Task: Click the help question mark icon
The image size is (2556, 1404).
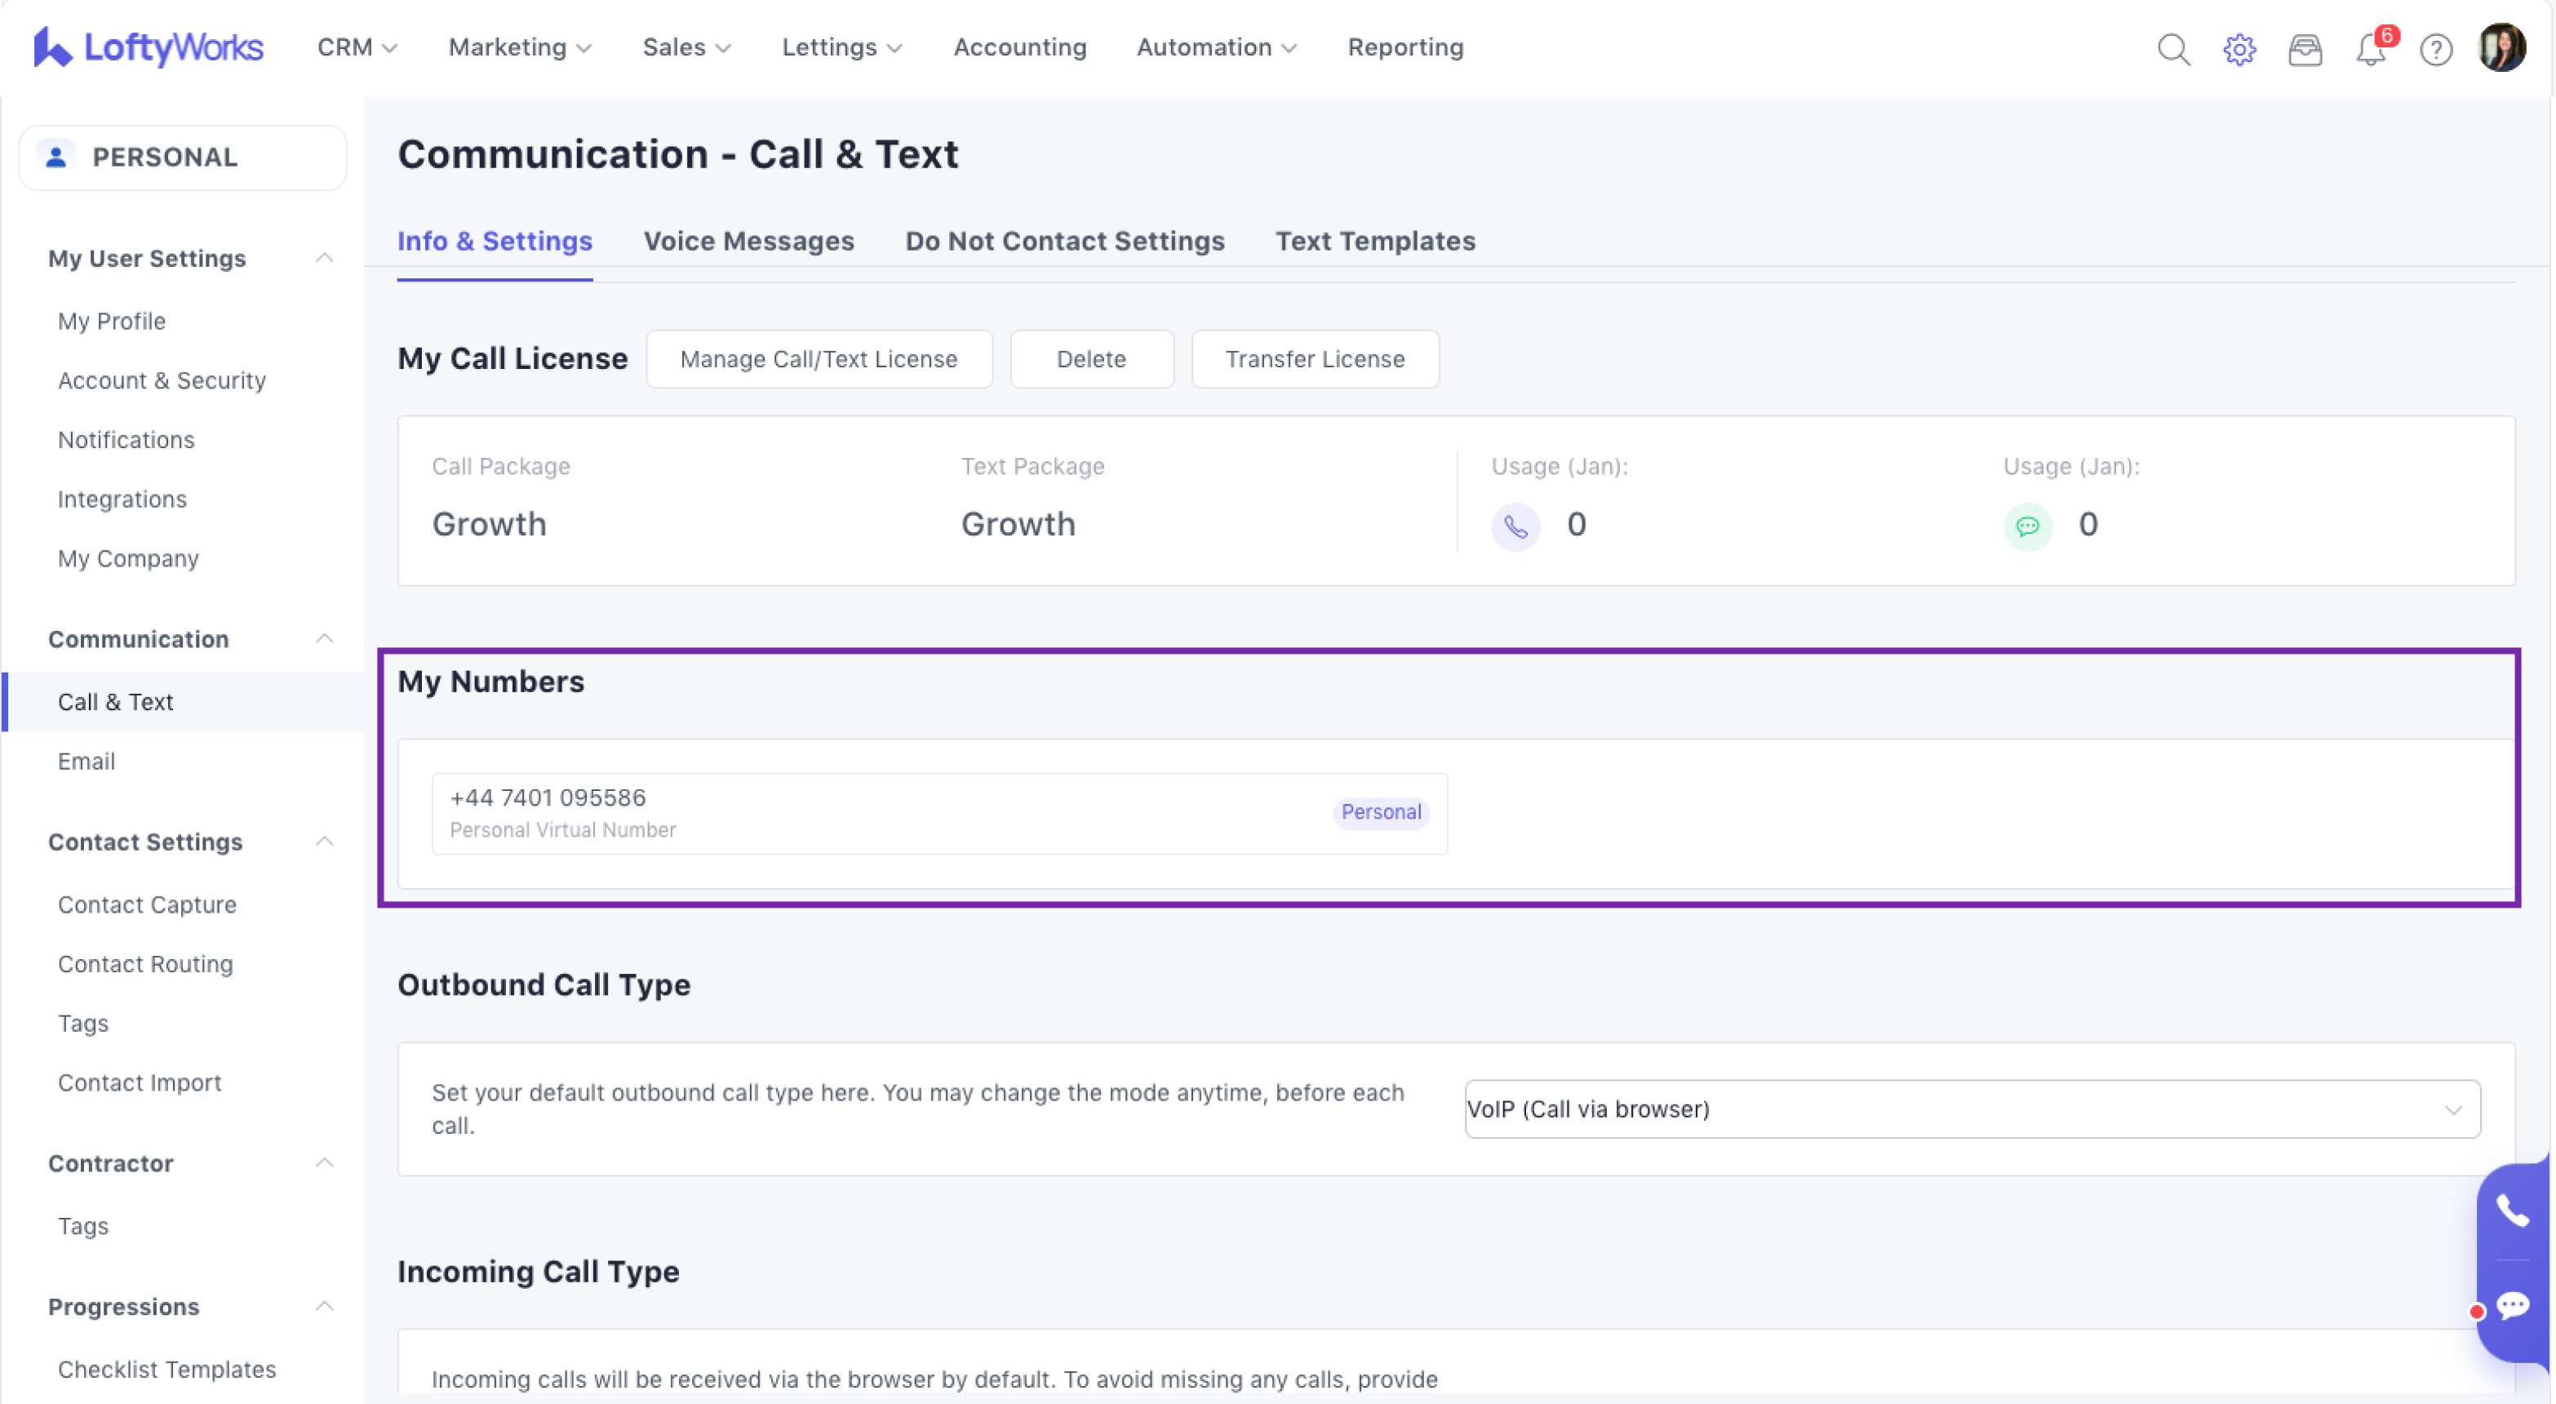Action: (2436, 49)
